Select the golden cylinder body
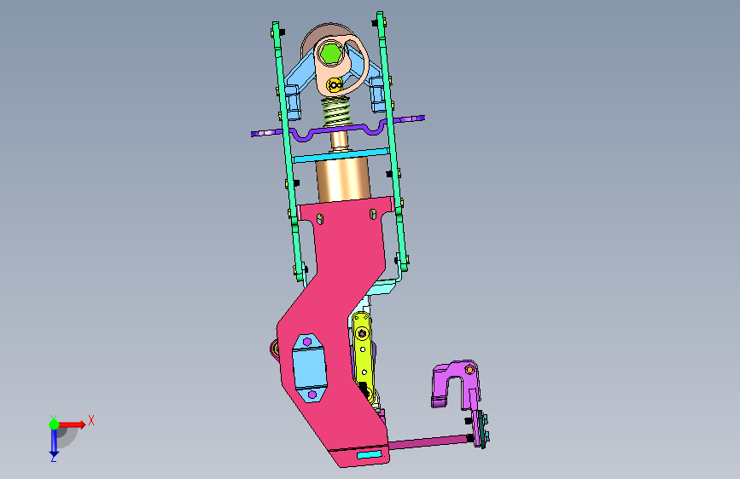This screenshot has height=479, width=740. click(342, 179)
